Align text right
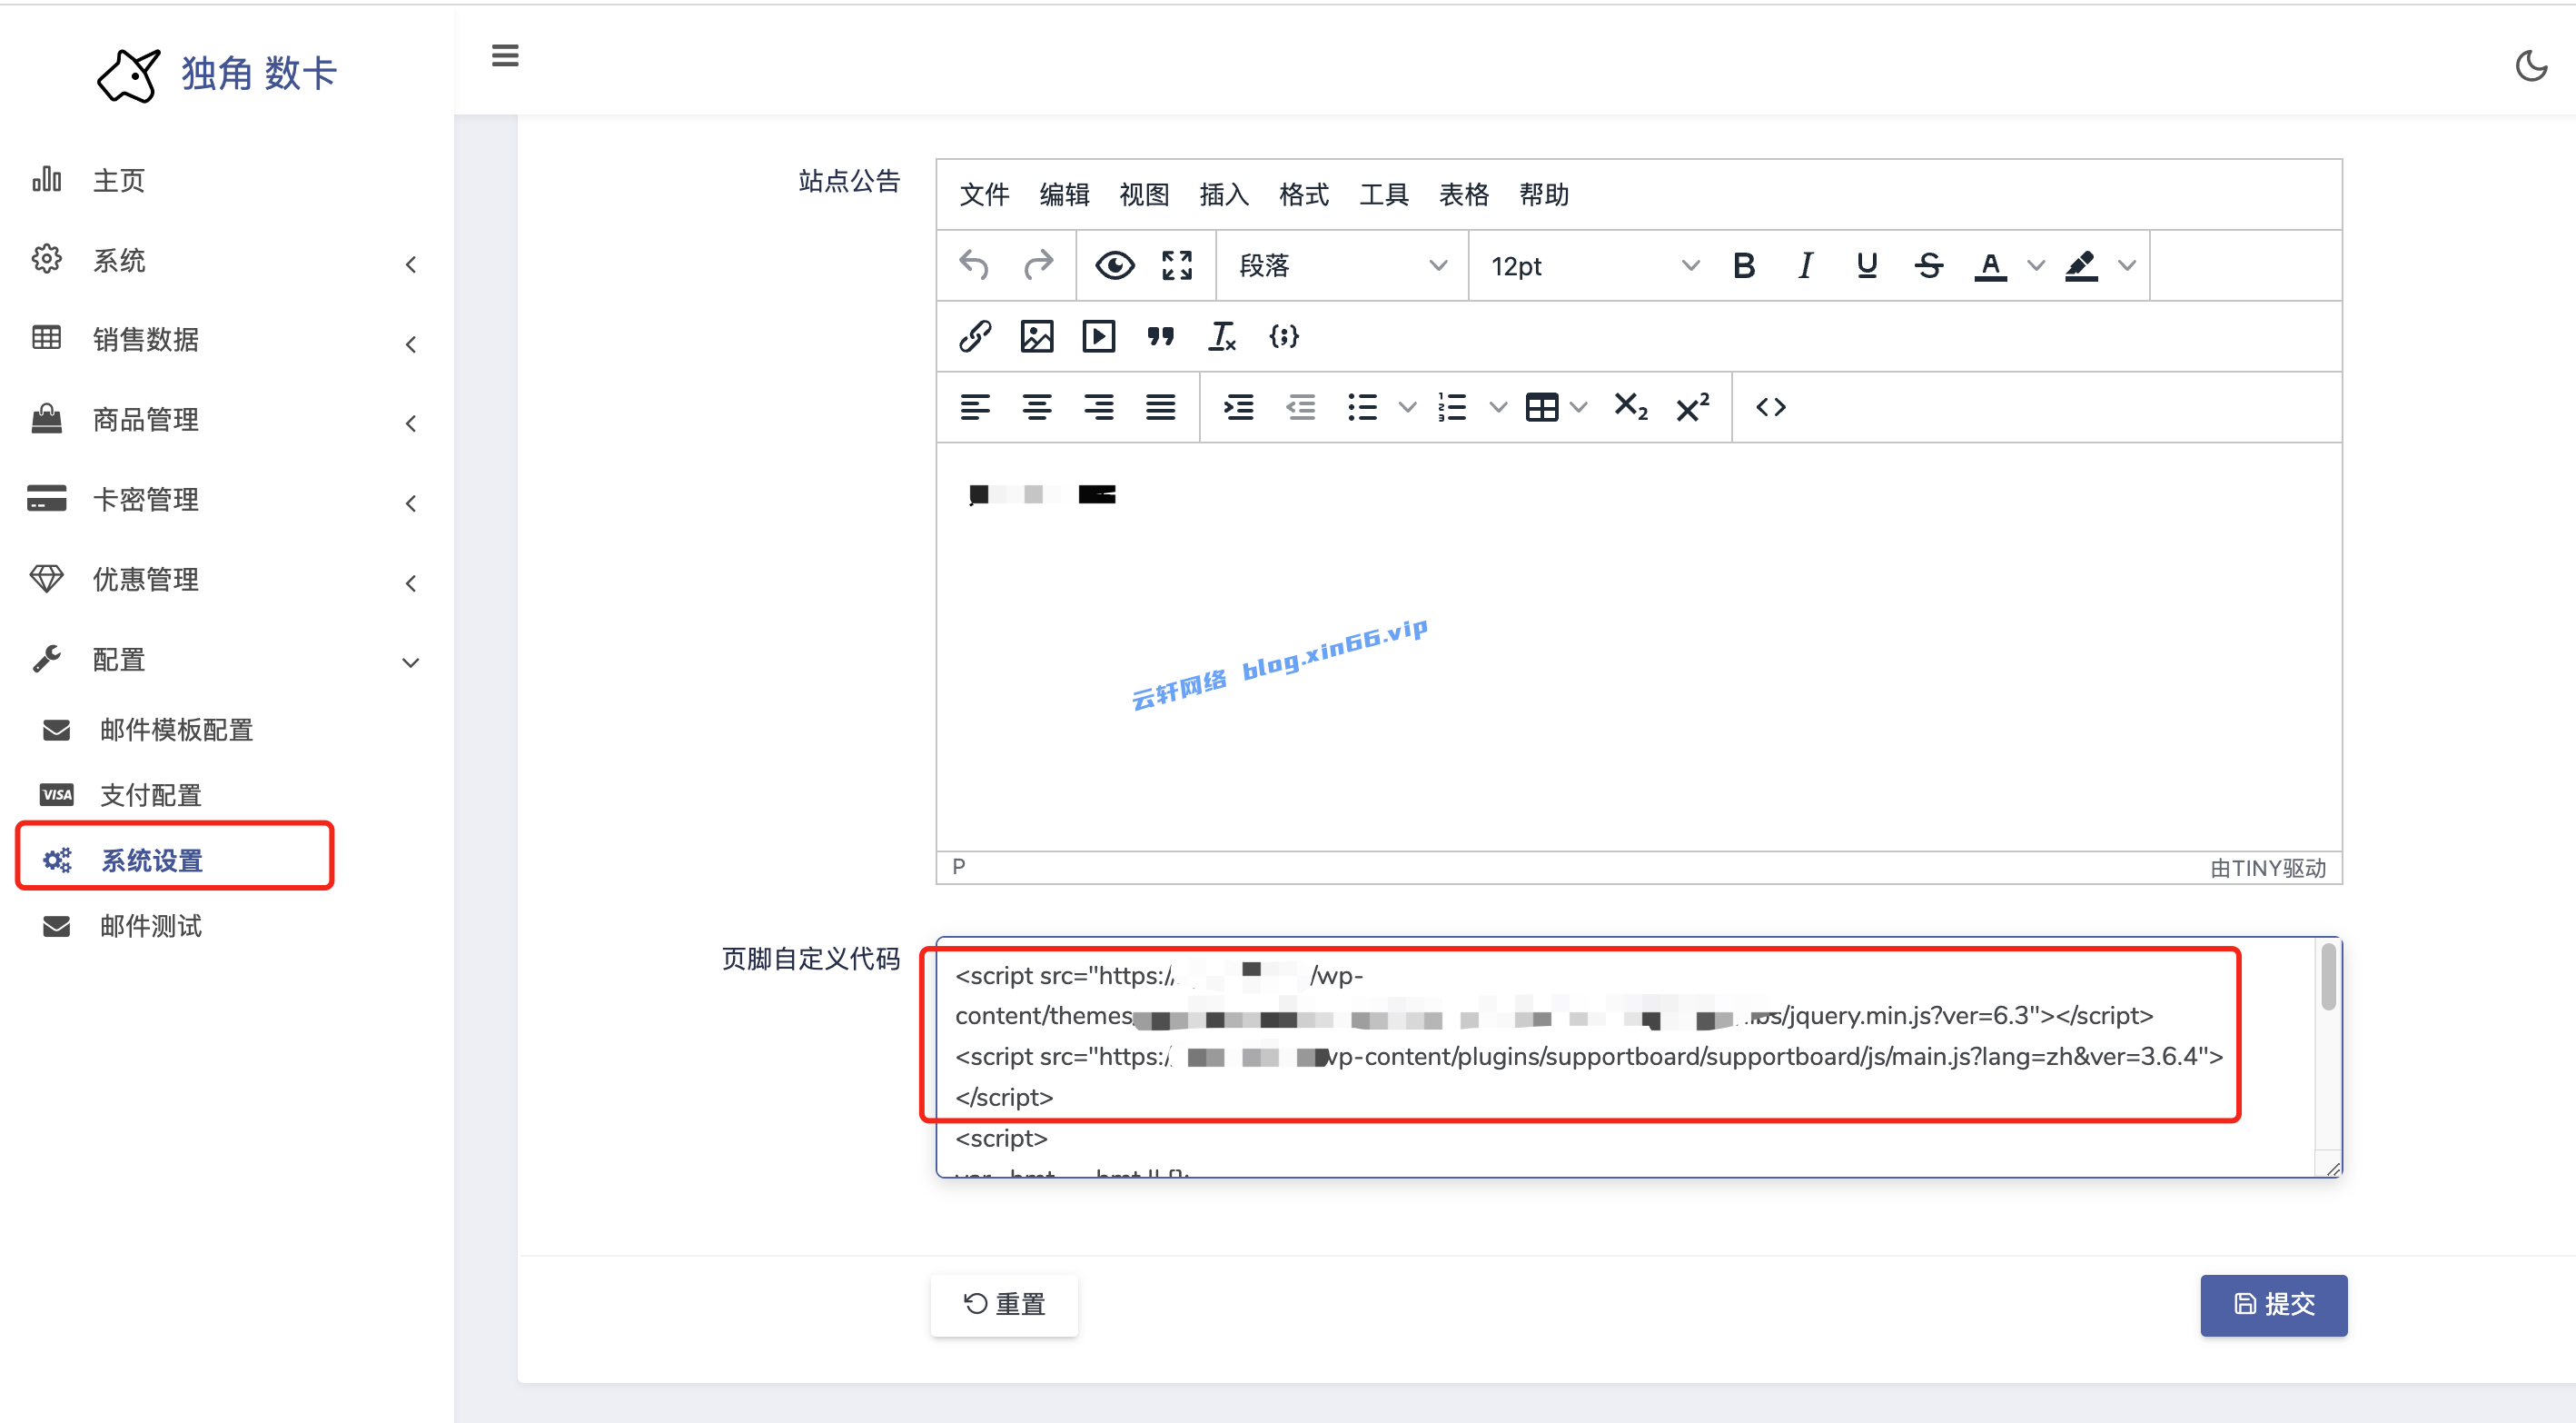2576x1423 pixels. [x=1099, y=407]
